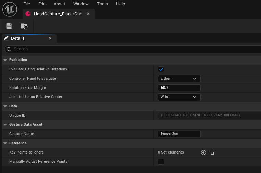This screenshot has height=173, width=261.
Task: Click the 'Evaluate Using Relative Rotations' label
Action: click(38, 69)
